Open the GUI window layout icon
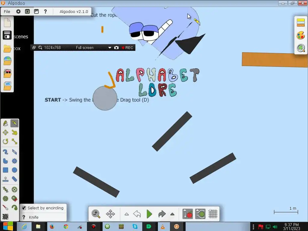Screen dimensions: 308x231 [x=36, y=11]
